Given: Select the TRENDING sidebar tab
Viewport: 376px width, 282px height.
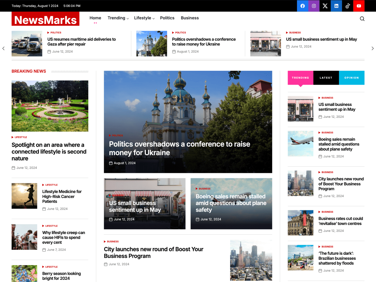Looking at the screenshot, I should [x=300, y=78].
